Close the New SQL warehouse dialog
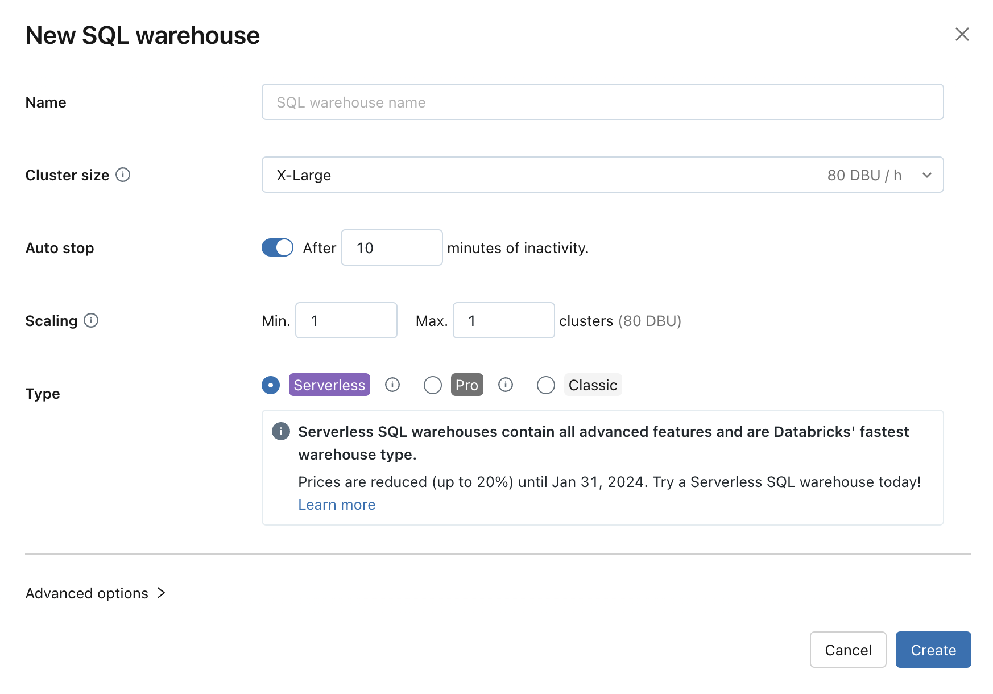Image resolution: width=993 pixels, height=694 pixels. [962, 34]
